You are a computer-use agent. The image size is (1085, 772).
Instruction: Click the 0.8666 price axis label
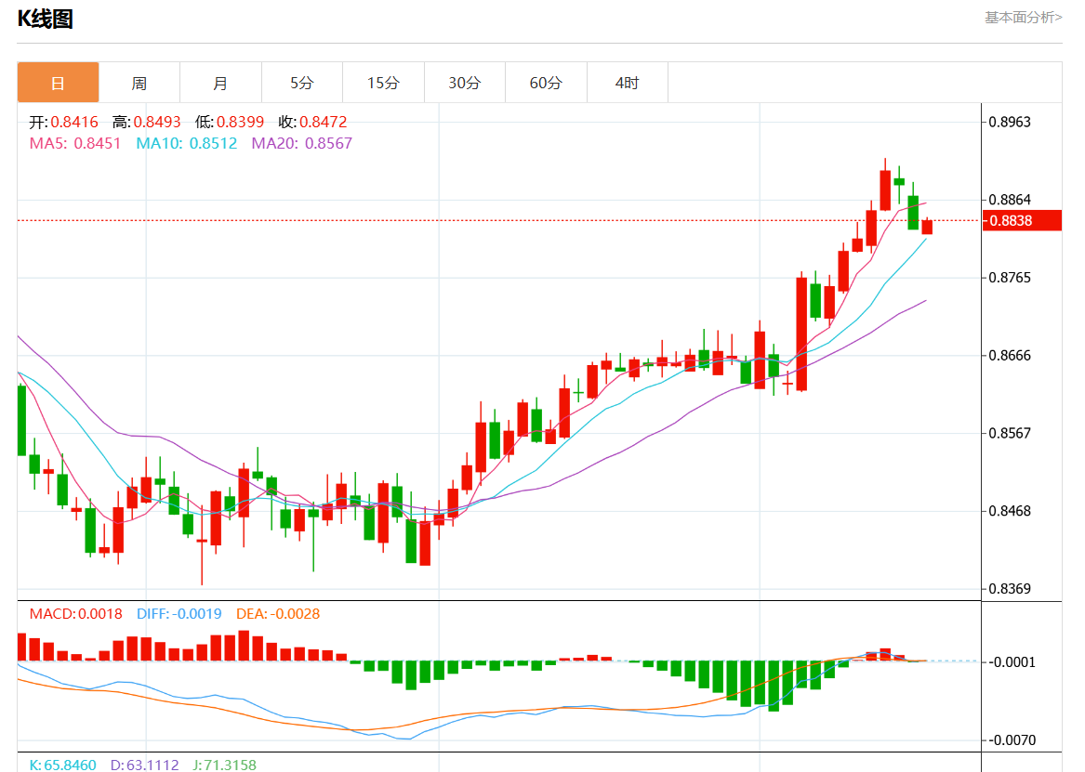(x=1010, y=355)
